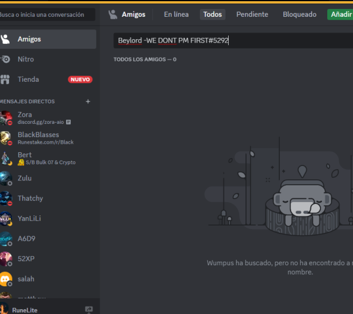The height and width of the screenshot is (314, 353).
Task: Click salah's default Discord avatar
Action: point(6,279)
